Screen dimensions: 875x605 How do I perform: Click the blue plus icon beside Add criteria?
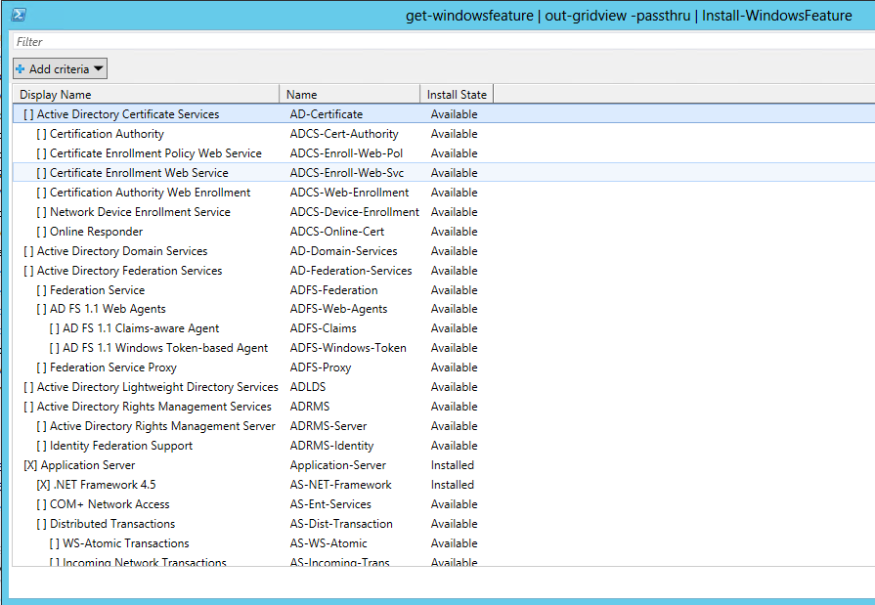pyautogui.click(x=21, y=69)
